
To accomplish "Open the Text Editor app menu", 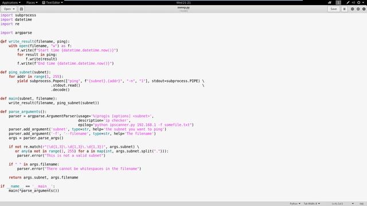I will coord(52,2).
